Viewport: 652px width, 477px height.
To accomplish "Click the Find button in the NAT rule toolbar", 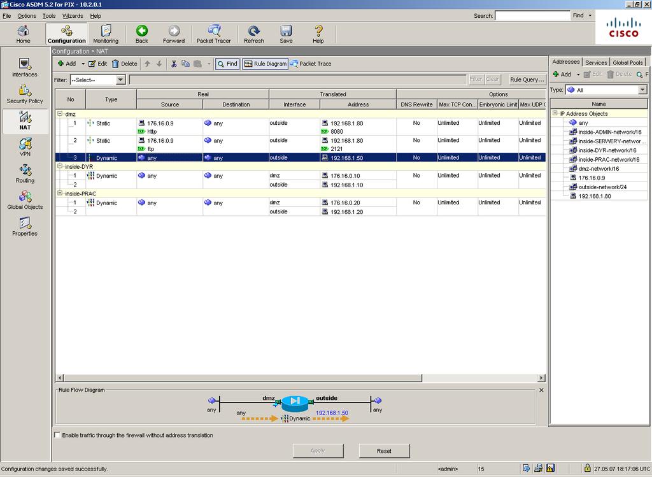I will click(x=227, y=64).
